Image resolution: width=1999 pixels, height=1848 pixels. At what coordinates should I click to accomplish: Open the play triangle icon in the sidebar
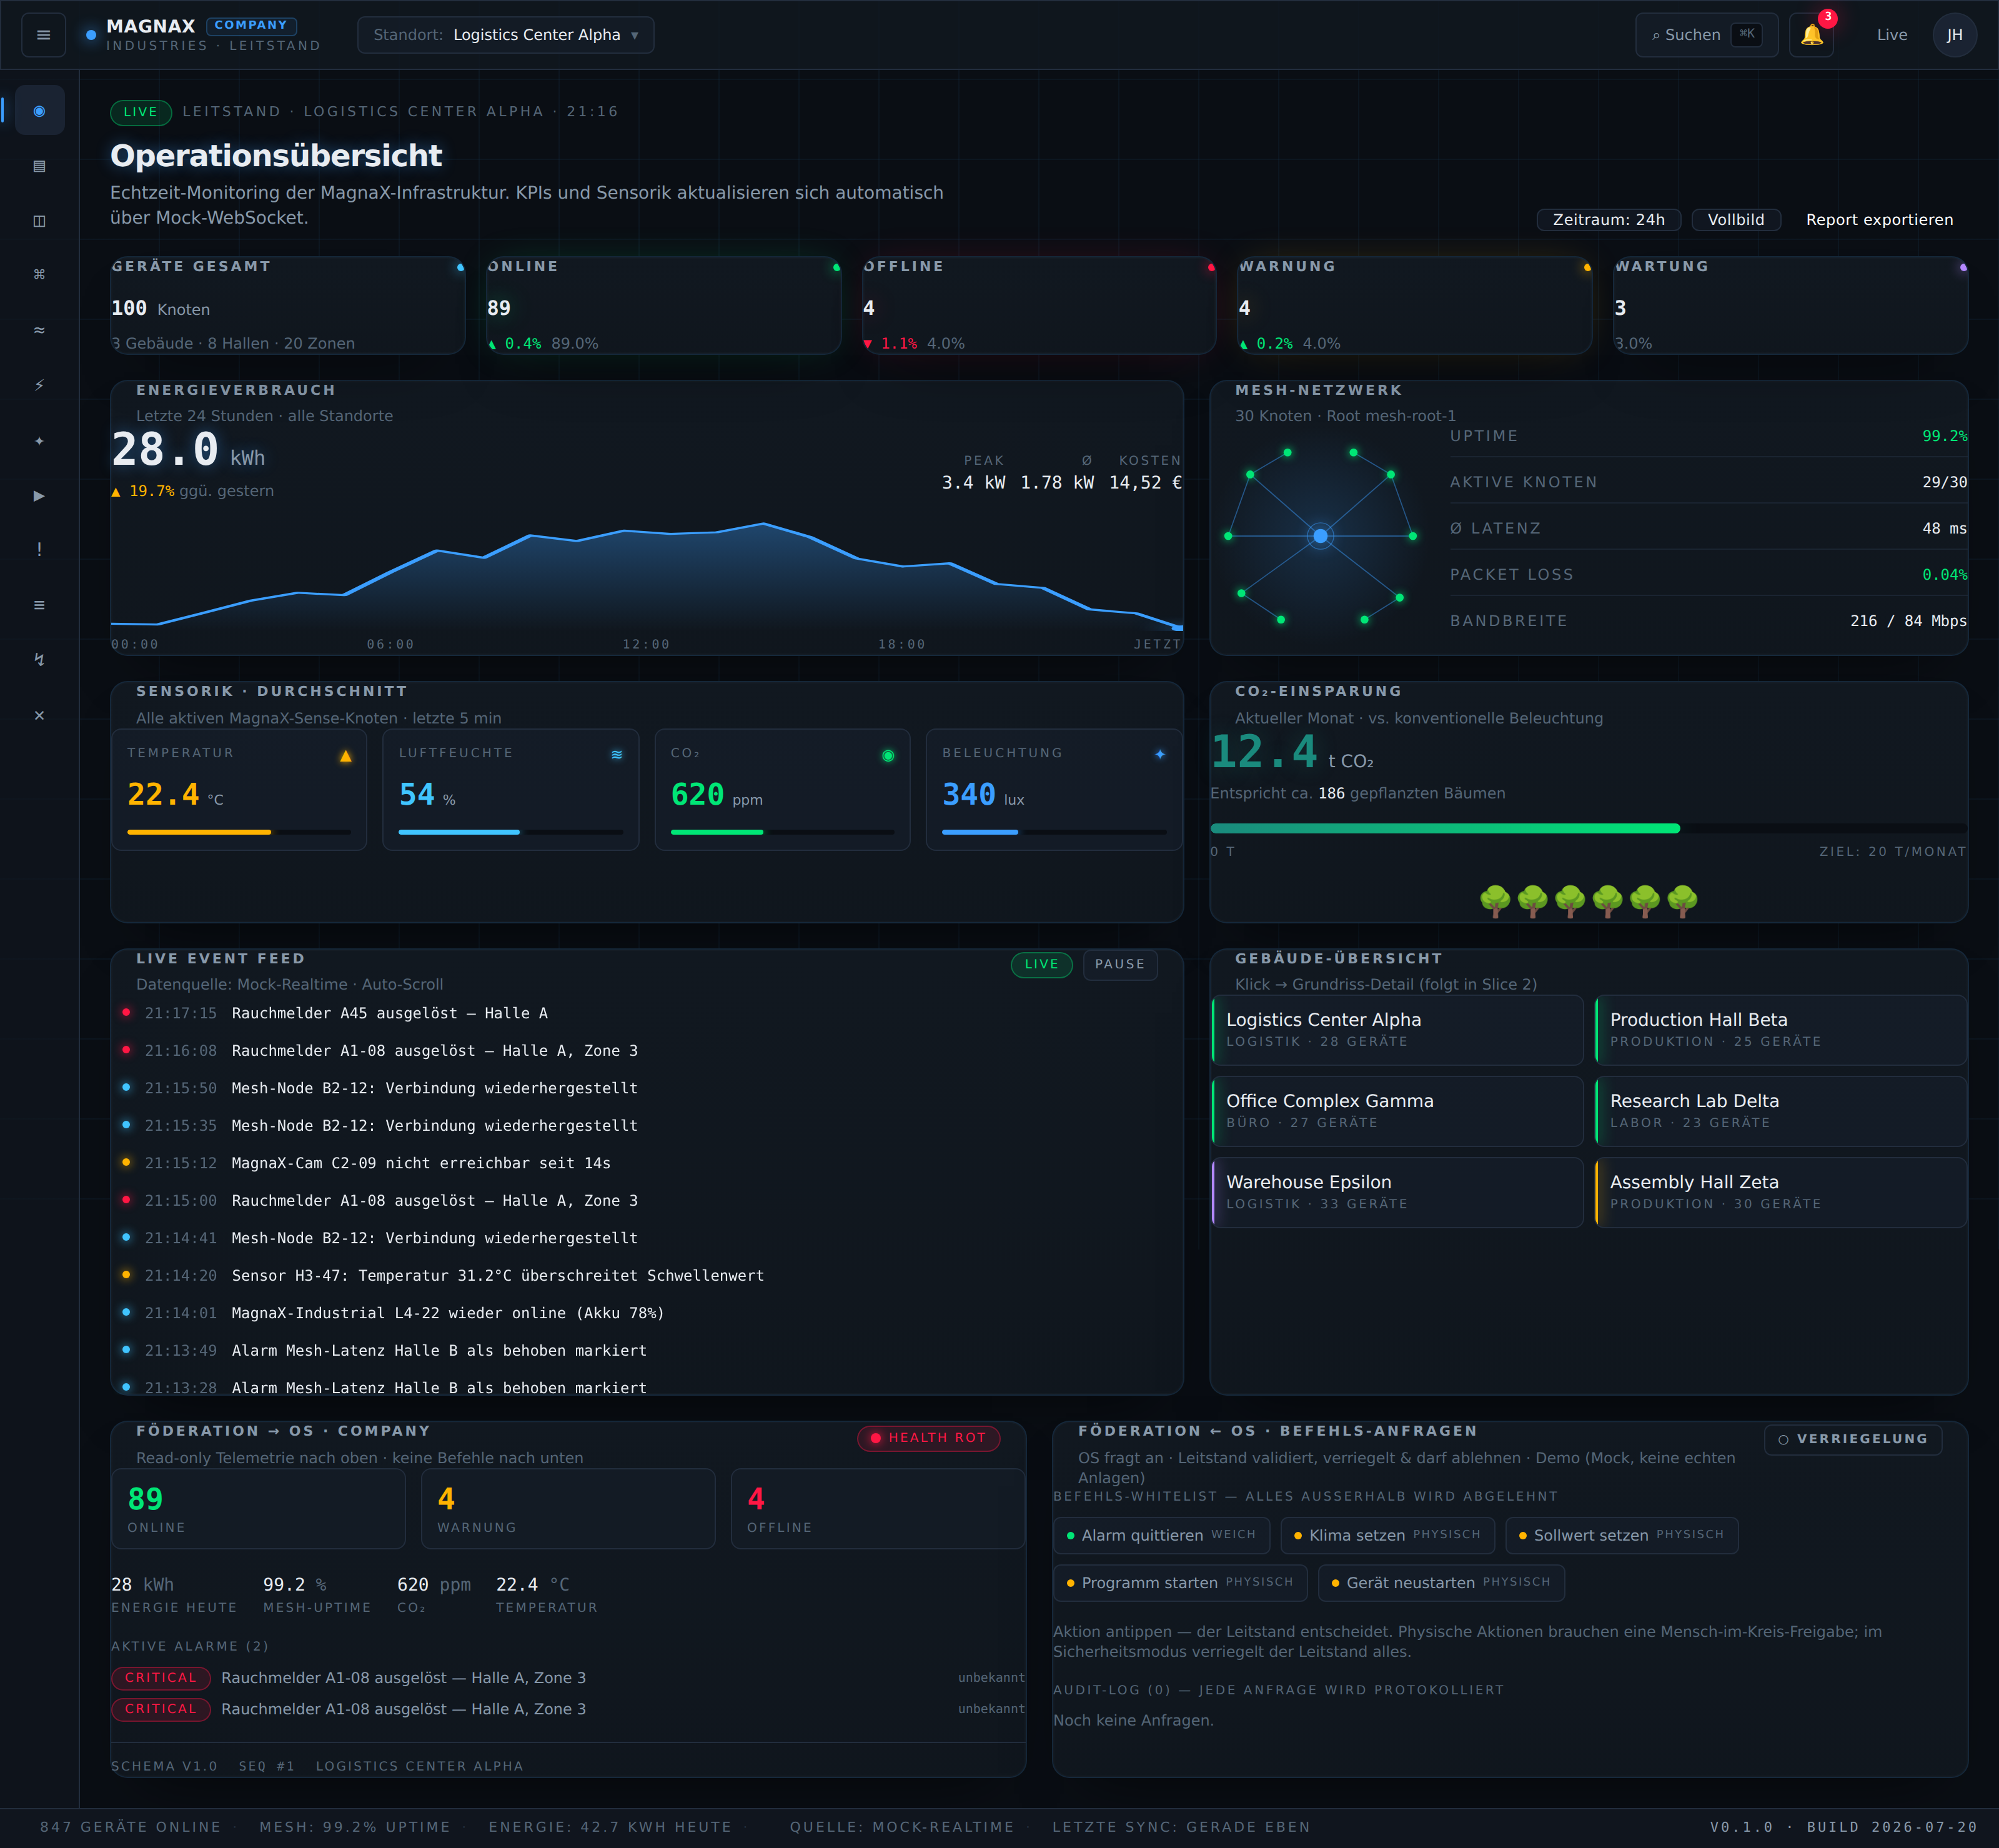[x=39, y=495]
